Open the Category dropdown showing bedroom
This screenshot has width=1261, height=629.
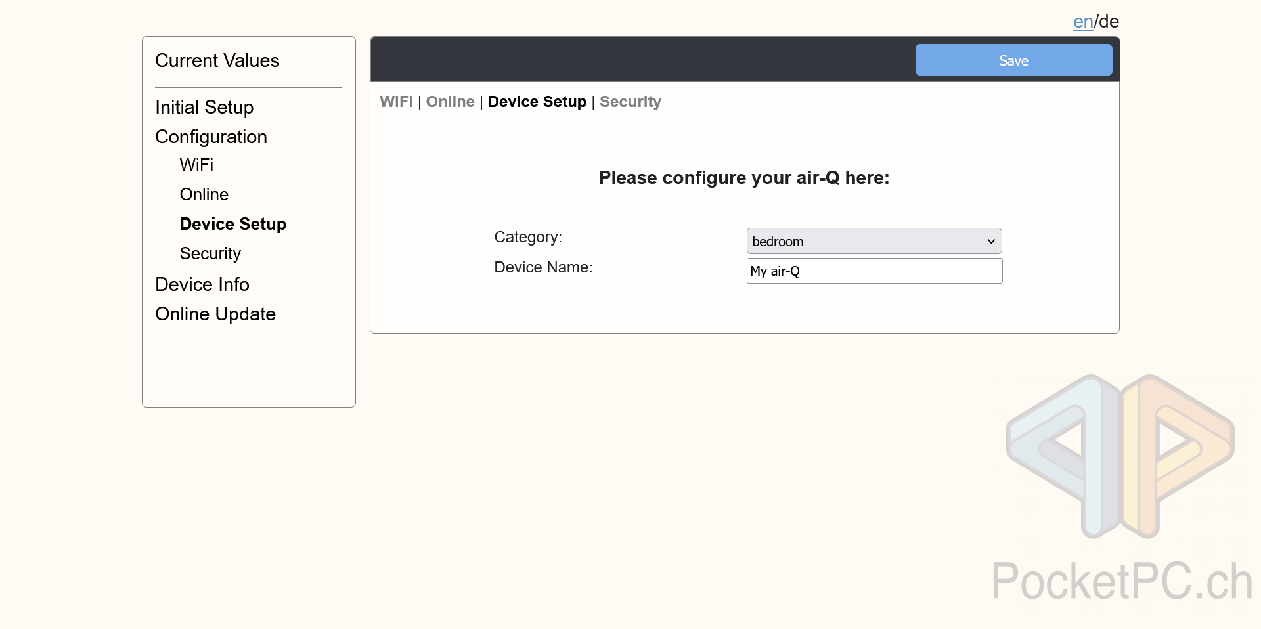(874, 241)
